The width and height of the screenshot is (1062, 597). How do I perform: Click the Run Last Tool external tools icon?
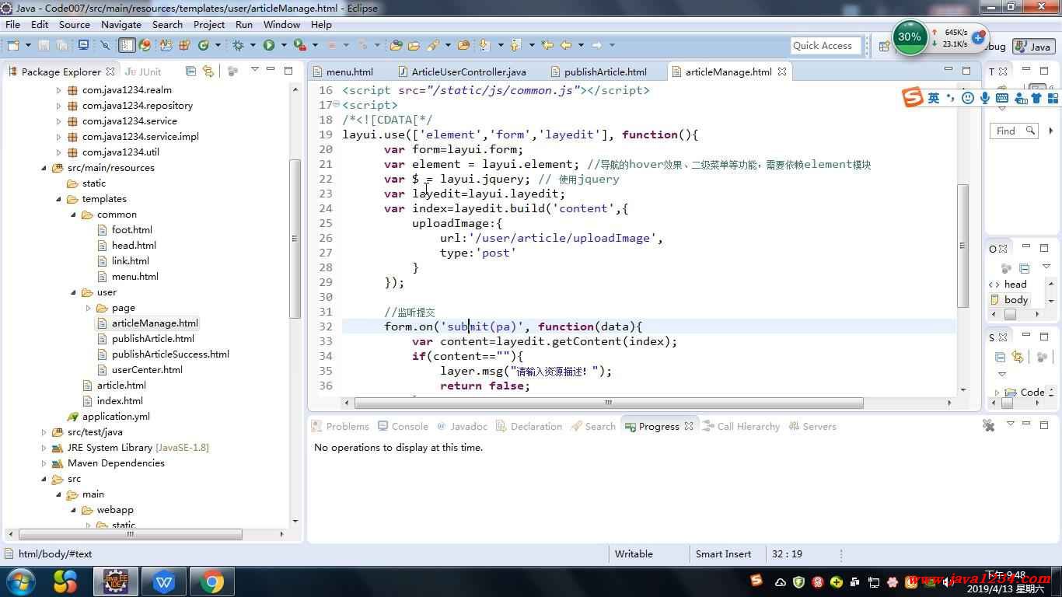(299, 45)
